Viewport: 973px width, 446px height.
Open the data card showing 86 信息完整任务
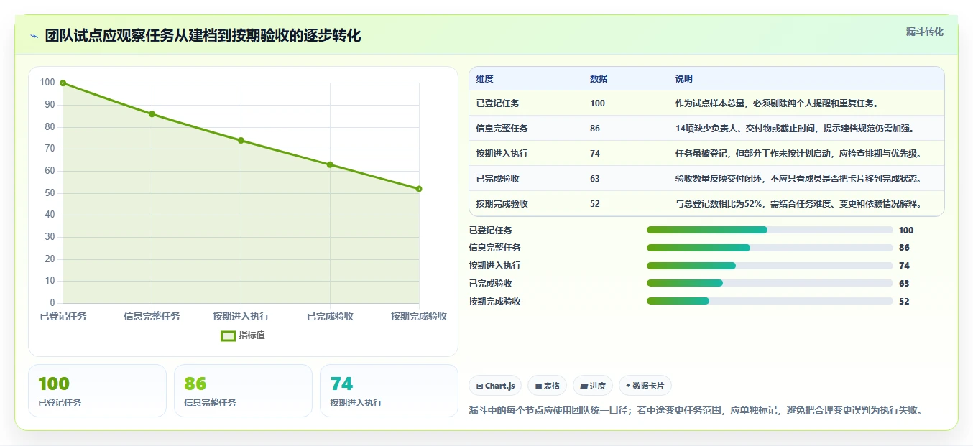click(243, 391)
